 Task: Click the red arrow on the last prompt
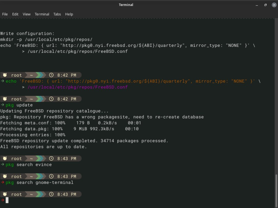click(x=3, y=200)
